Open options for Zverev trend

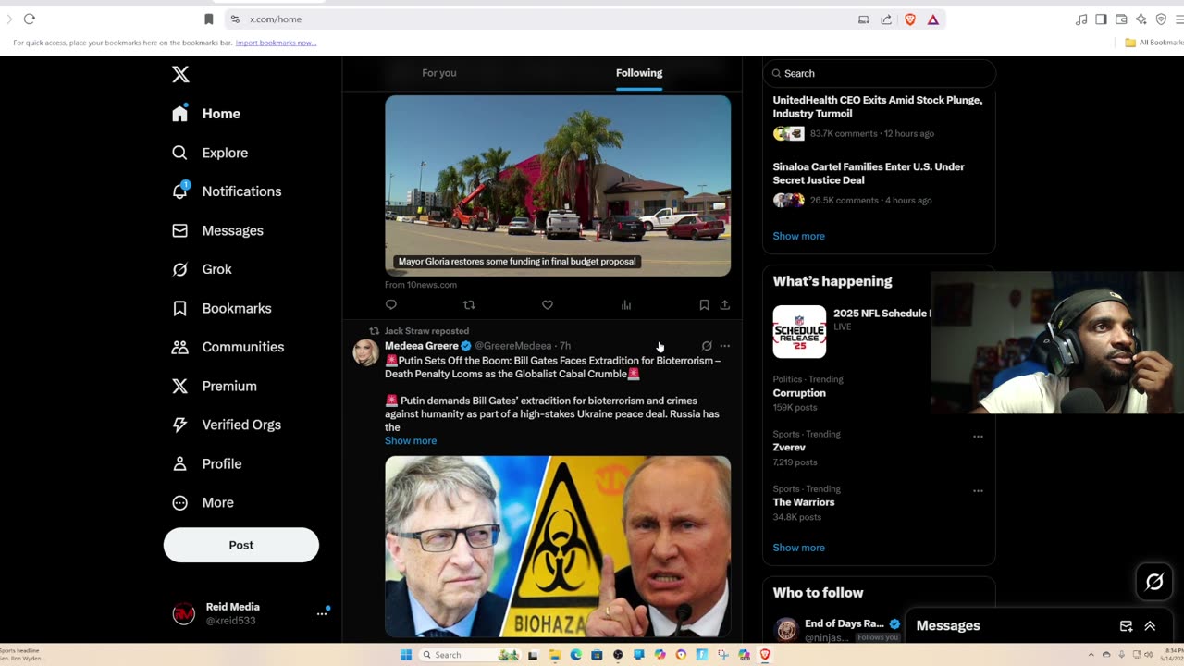pos(978,437)
